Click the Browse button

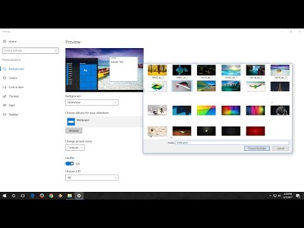pos(73,130)
